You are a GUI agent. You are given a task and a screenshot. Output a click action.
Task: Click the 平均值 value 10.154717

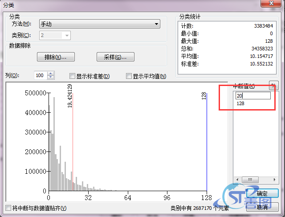tap(261, 56)
